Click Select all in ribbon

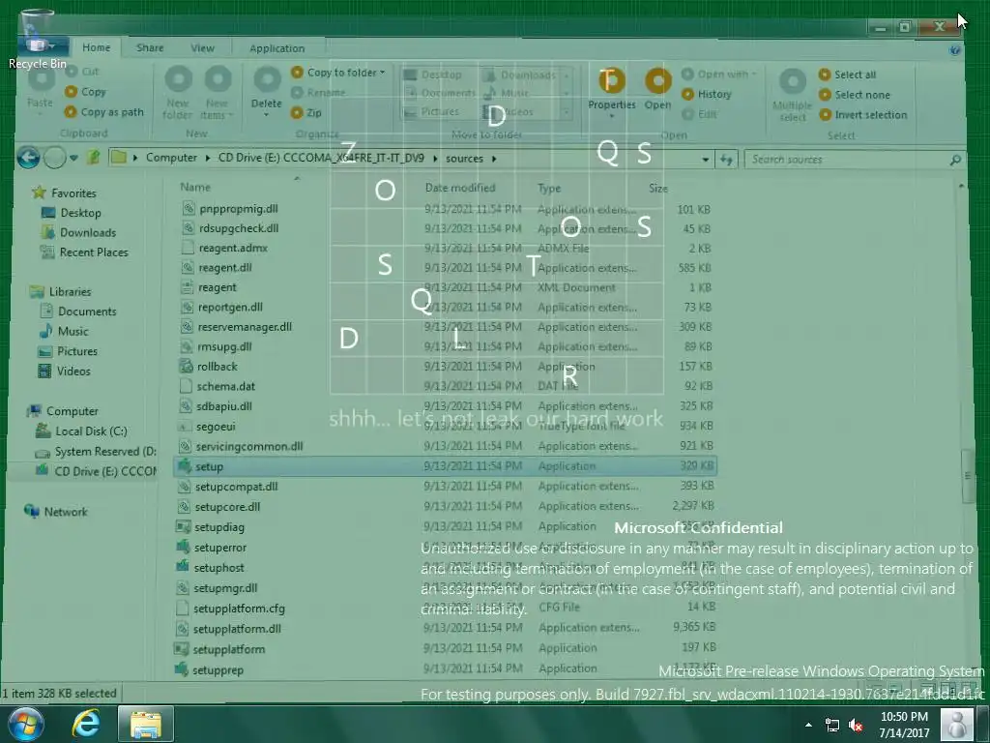(x=847, y=74)
